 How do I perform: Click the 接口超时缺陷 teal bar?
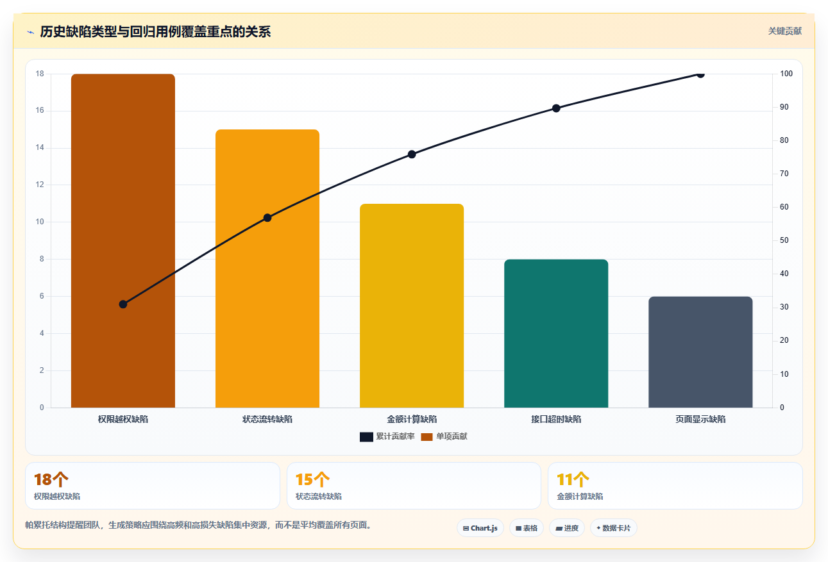click(556, 333)
